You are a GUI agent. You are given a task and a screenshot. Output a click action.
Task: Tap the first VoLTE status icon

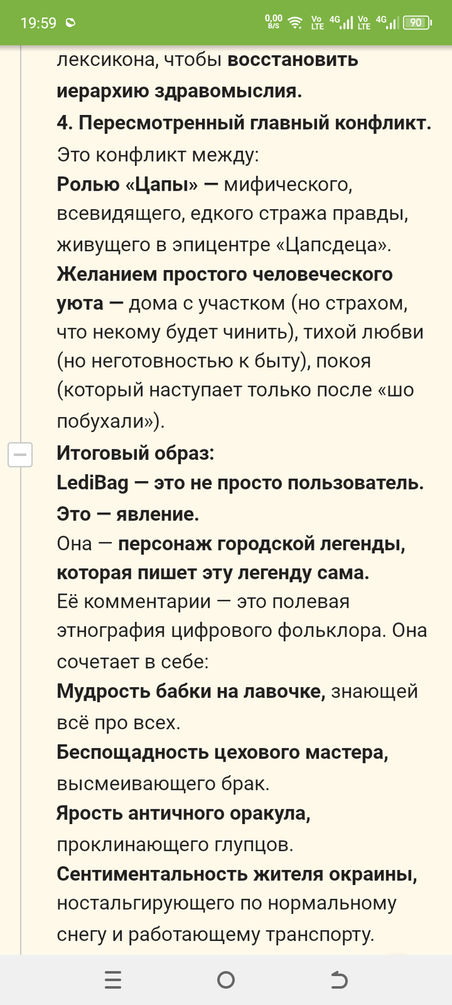coord(317,23)
